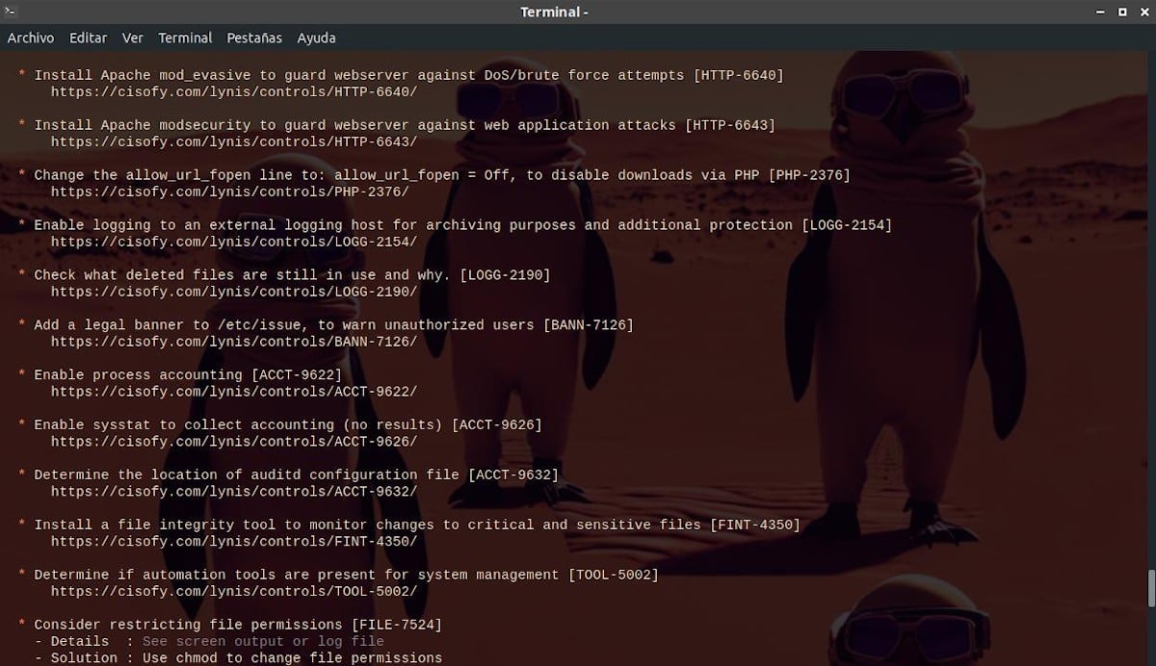Viewport: 1156px width, 666px height.
Task: Open the Terminal menu
Action: pos(185,38)
